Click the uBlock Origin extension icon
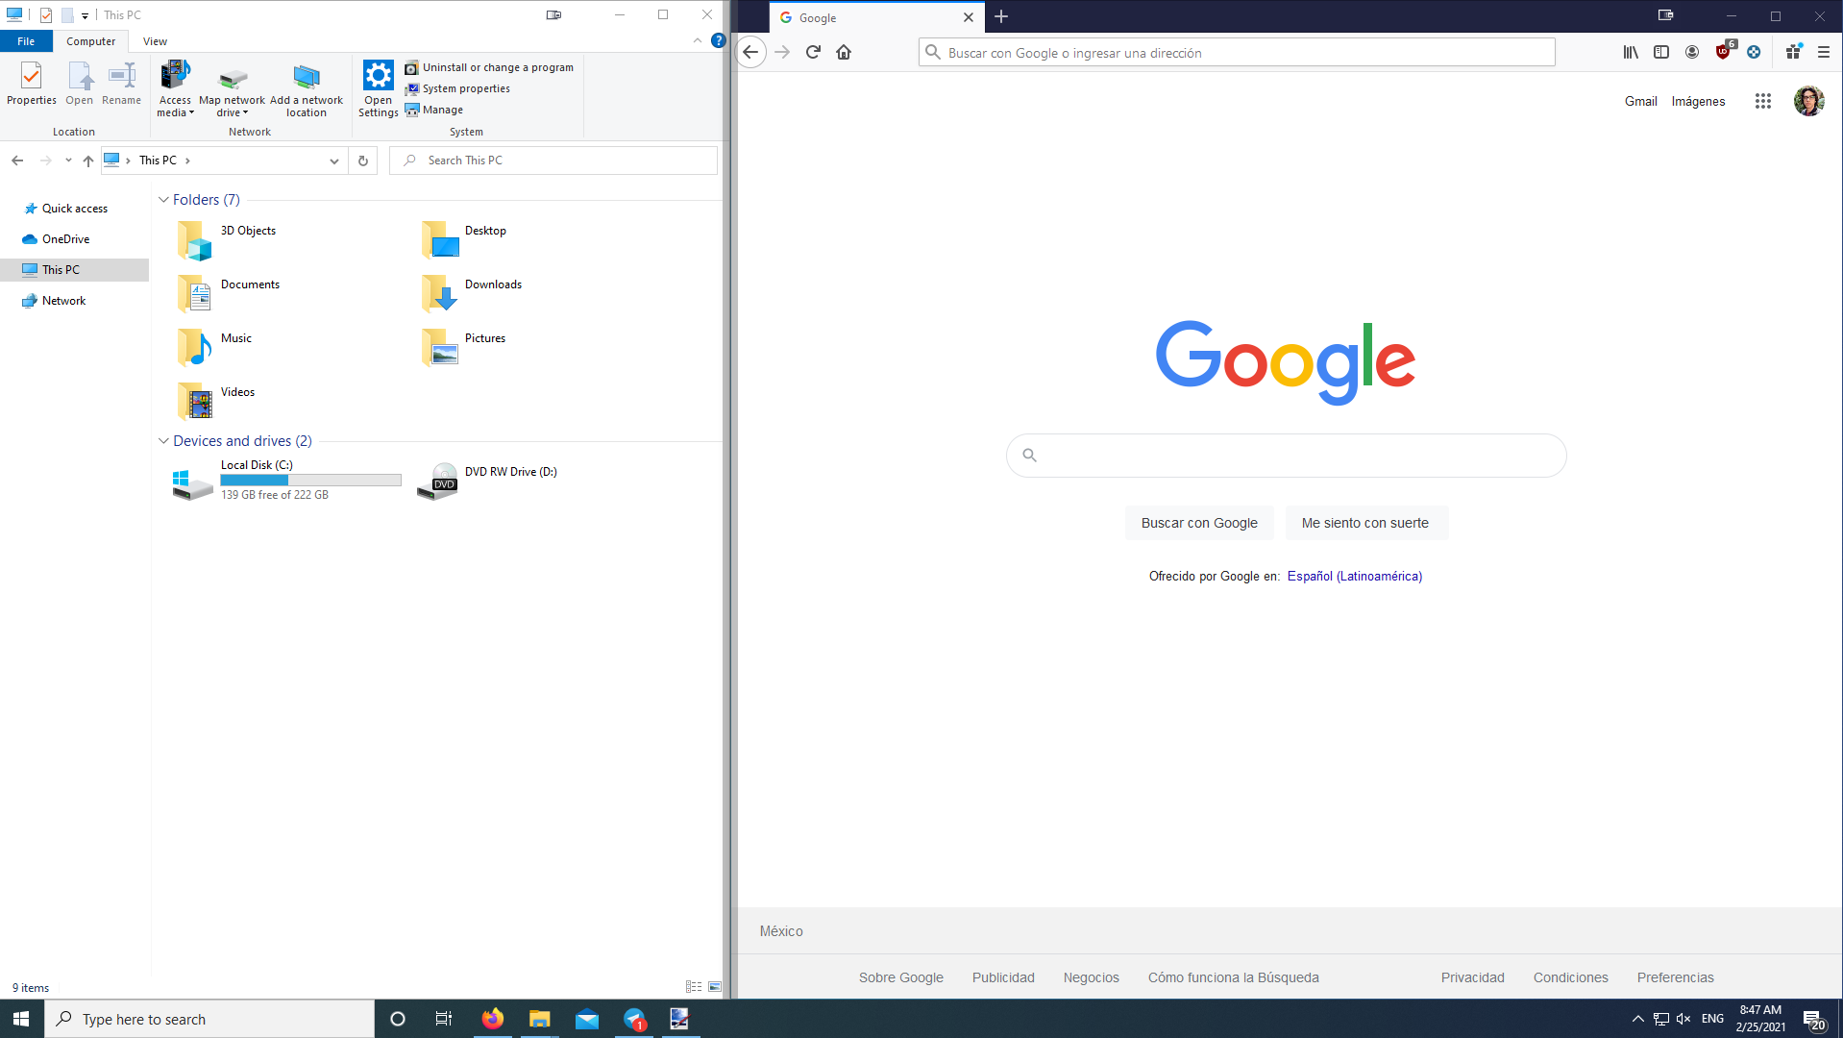The height and width of the screenshot is (1038, 1843). pos(1723,53)
